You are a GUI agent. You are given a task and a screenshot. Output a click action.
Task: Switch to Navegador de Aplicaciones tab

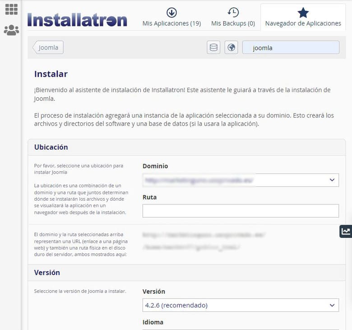tap(303, 17)
